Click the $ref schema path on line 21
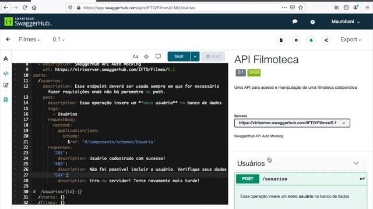The width and height of the screenshot is (373, 209). point(119,142)
